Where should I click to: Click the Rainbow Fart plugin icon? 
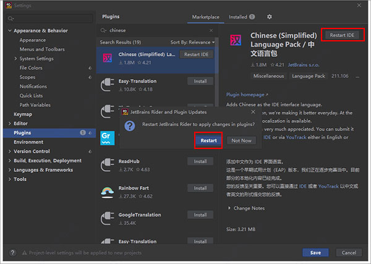[x=108, y=191]
